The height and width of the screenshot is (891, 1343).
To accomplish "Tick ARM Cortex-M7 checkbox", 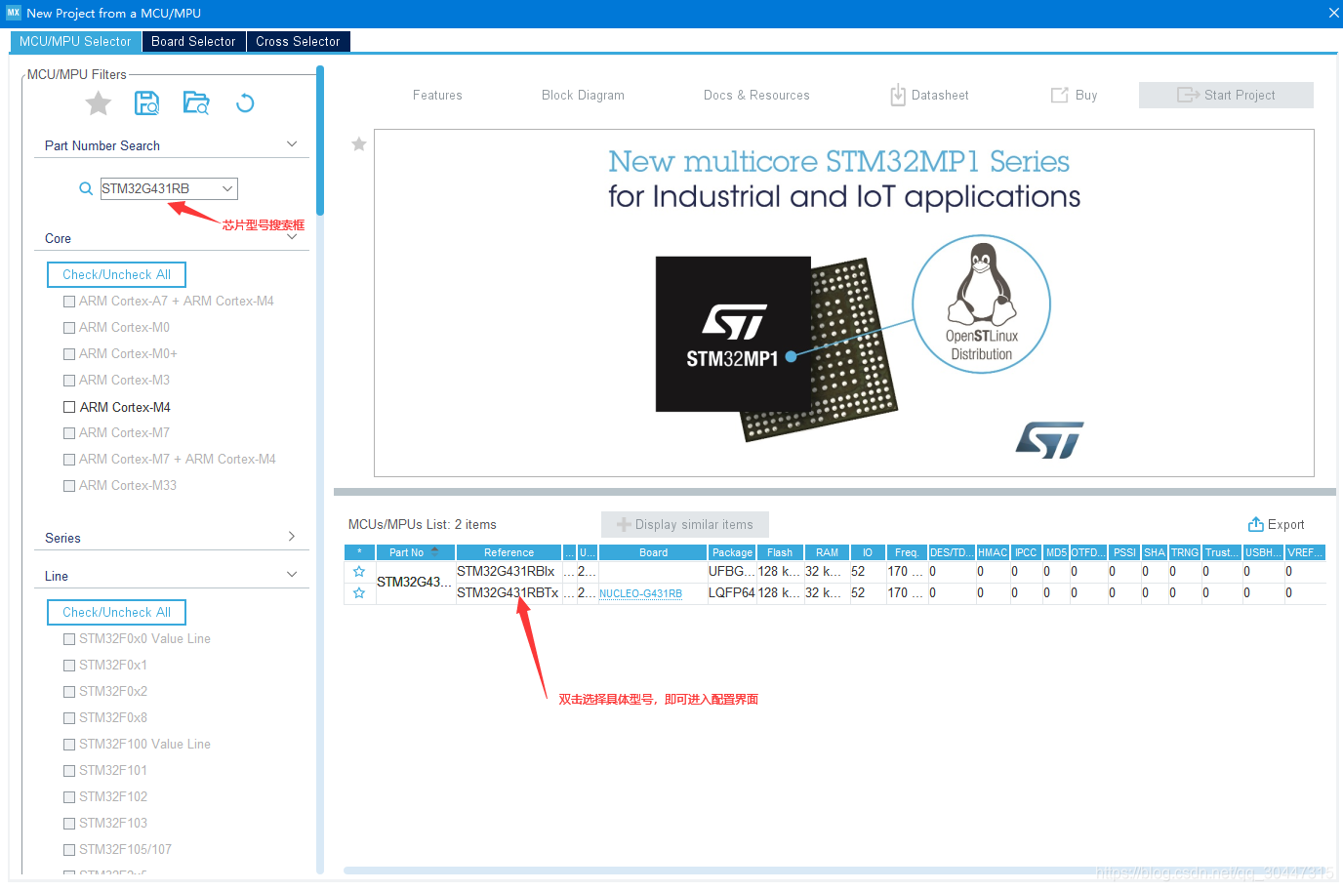I will point(69,433).
